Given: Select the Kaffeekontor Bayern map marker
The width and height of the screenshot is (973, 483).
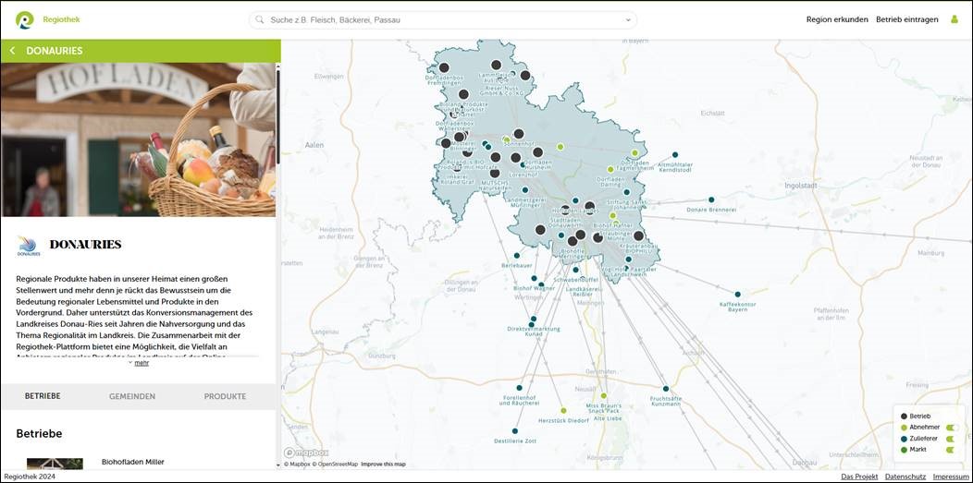Looking at the screenshot, I should [737, 294].
